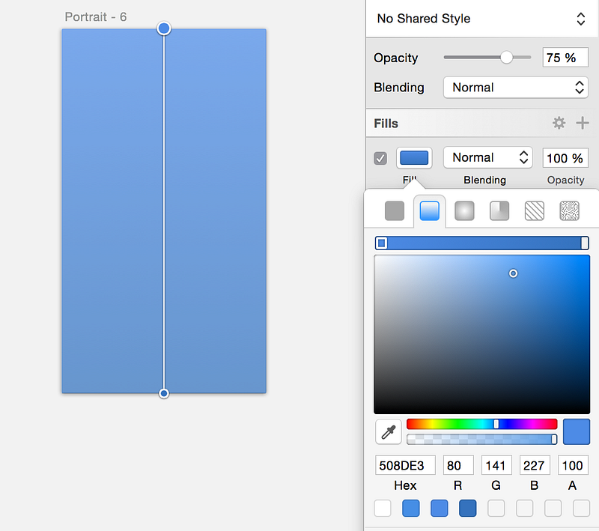This screenshot has width=599, height=531.
Task: Open the layer Blending mode dropdown
Action: [x=515, y=88]
